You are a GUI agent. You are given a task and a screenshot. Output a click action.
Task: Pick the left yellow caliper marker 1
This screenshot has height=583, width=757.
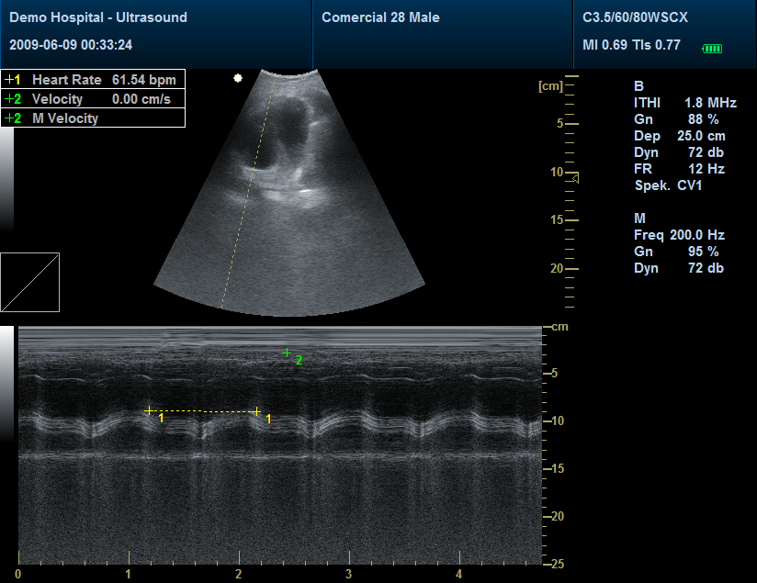[150, 410]
